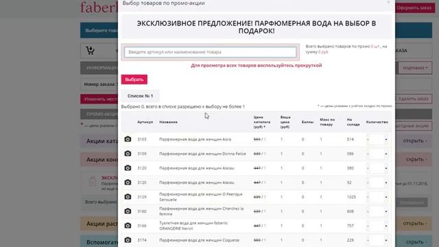Expand Акции ката… section via открыть
439x247 pixels.
[x=414, y=141]
